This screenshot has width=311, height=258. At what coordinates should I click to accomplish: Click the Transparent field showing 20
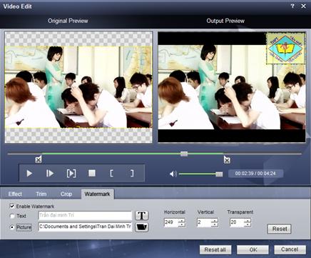point(237,222)
